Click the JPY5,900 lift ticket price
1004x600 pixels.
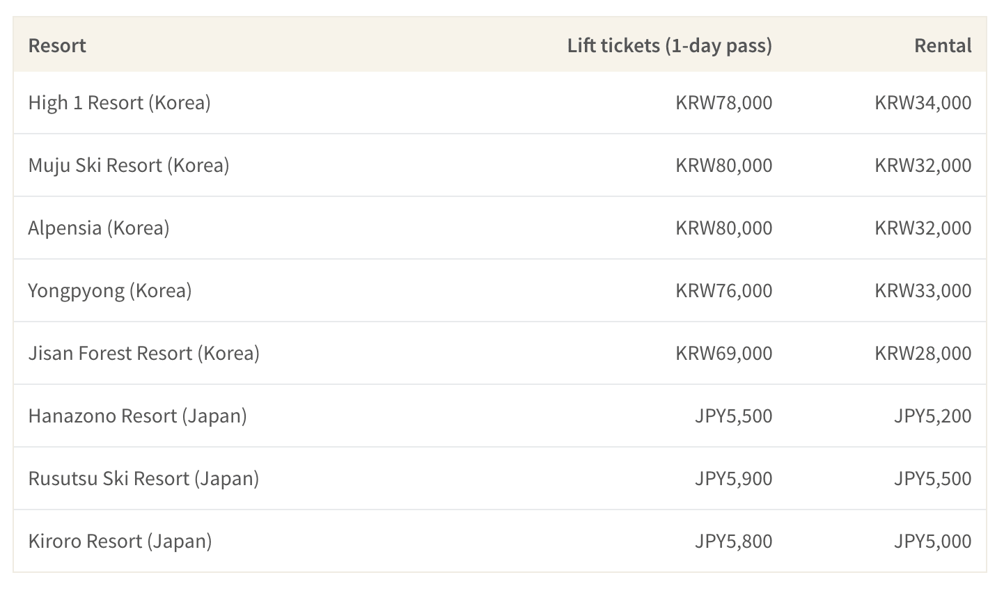pyautogui.click(x=734, y=478)
